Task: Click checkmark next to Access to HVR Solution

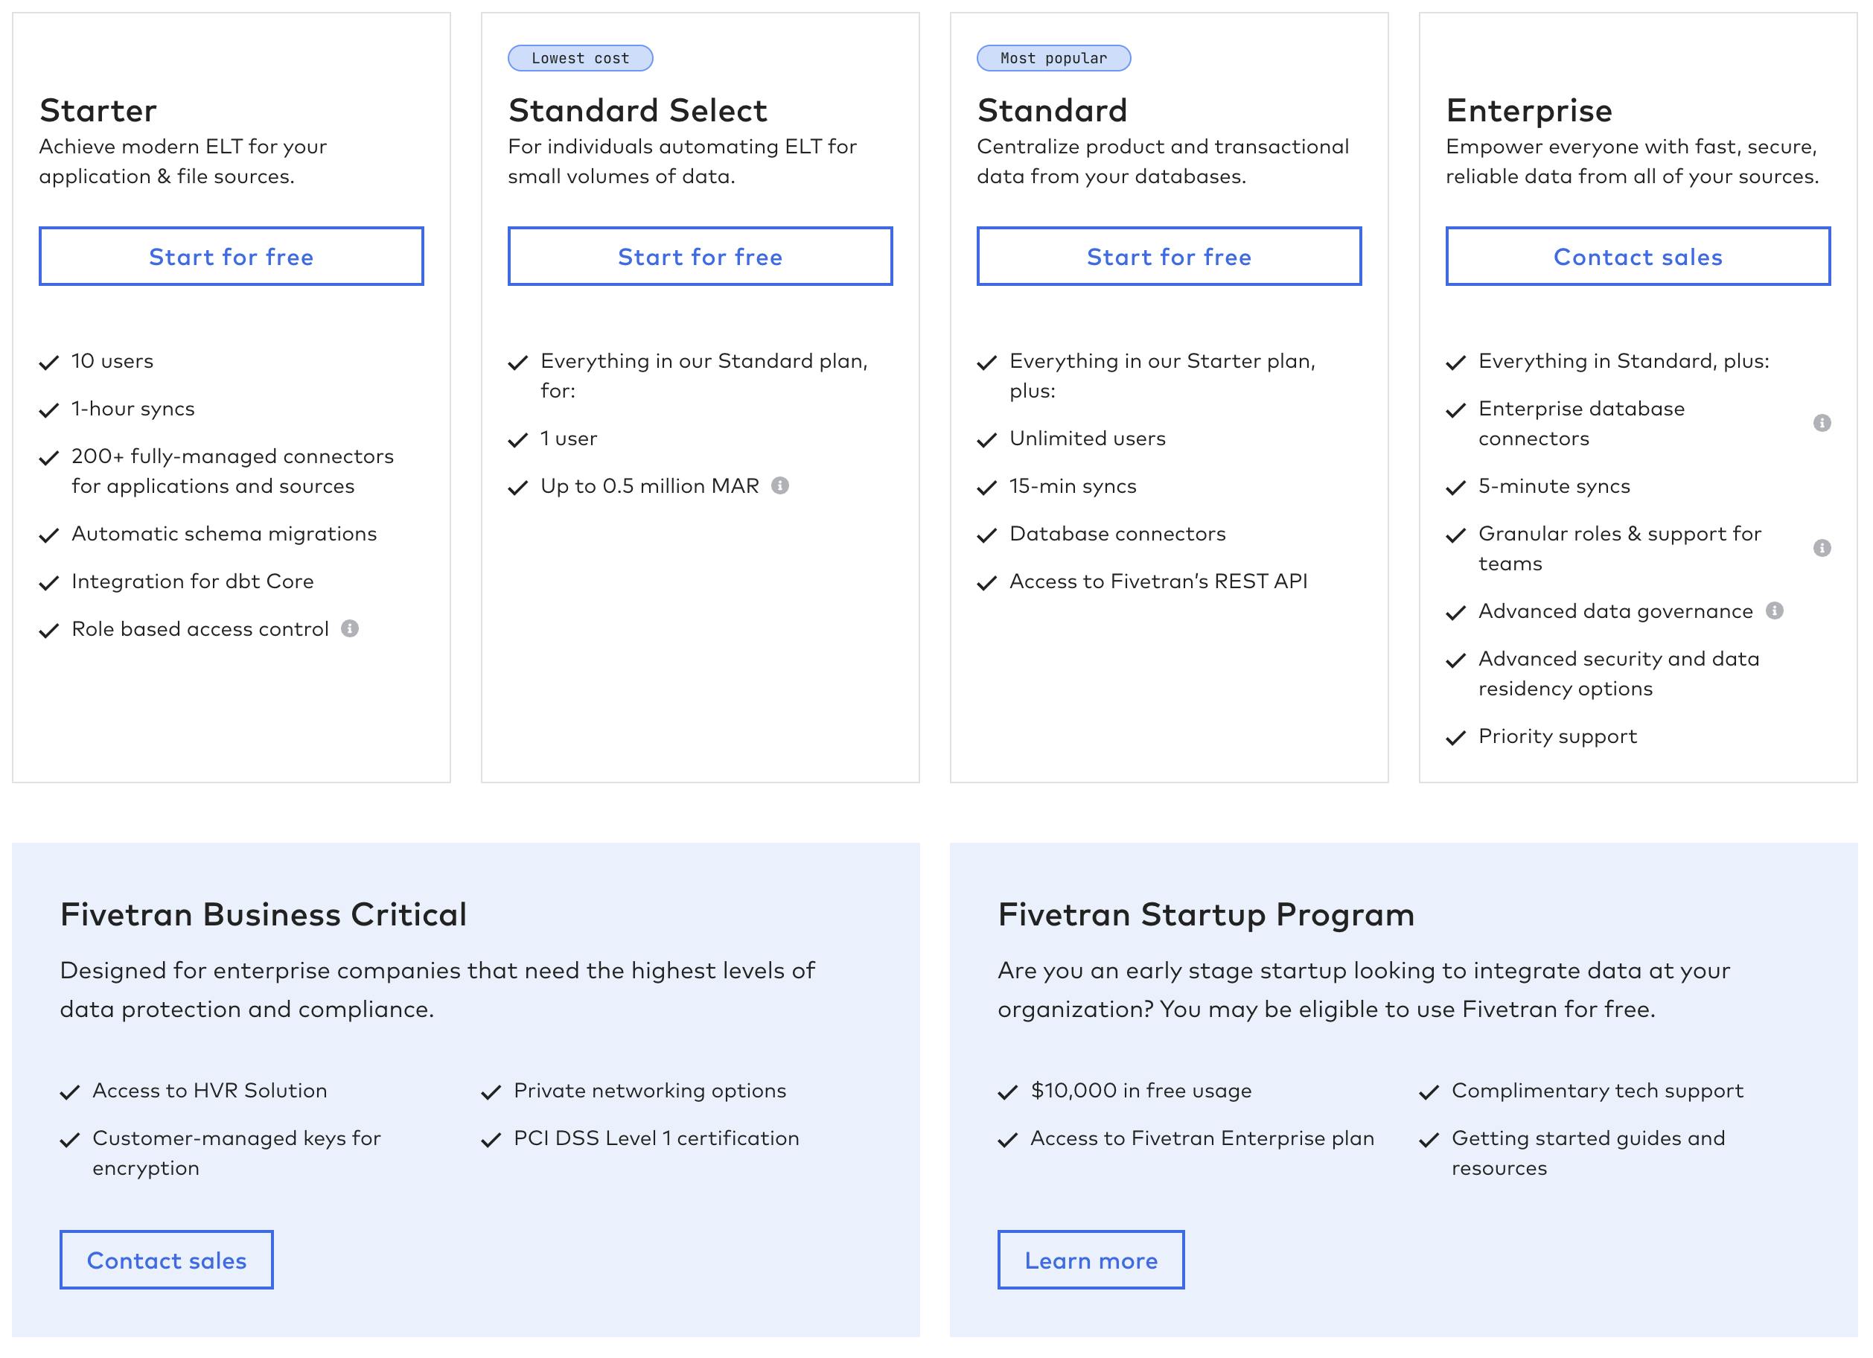Action: 70,1092
